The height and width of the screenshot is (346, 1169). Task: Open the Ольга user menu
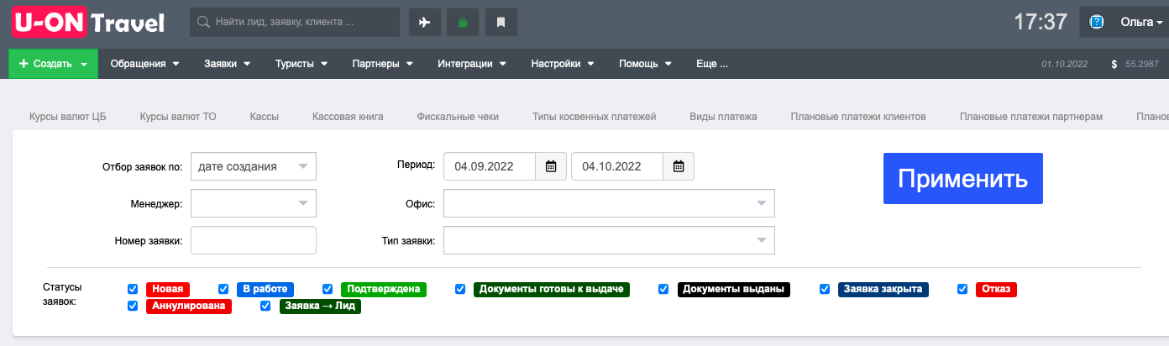1141,23
